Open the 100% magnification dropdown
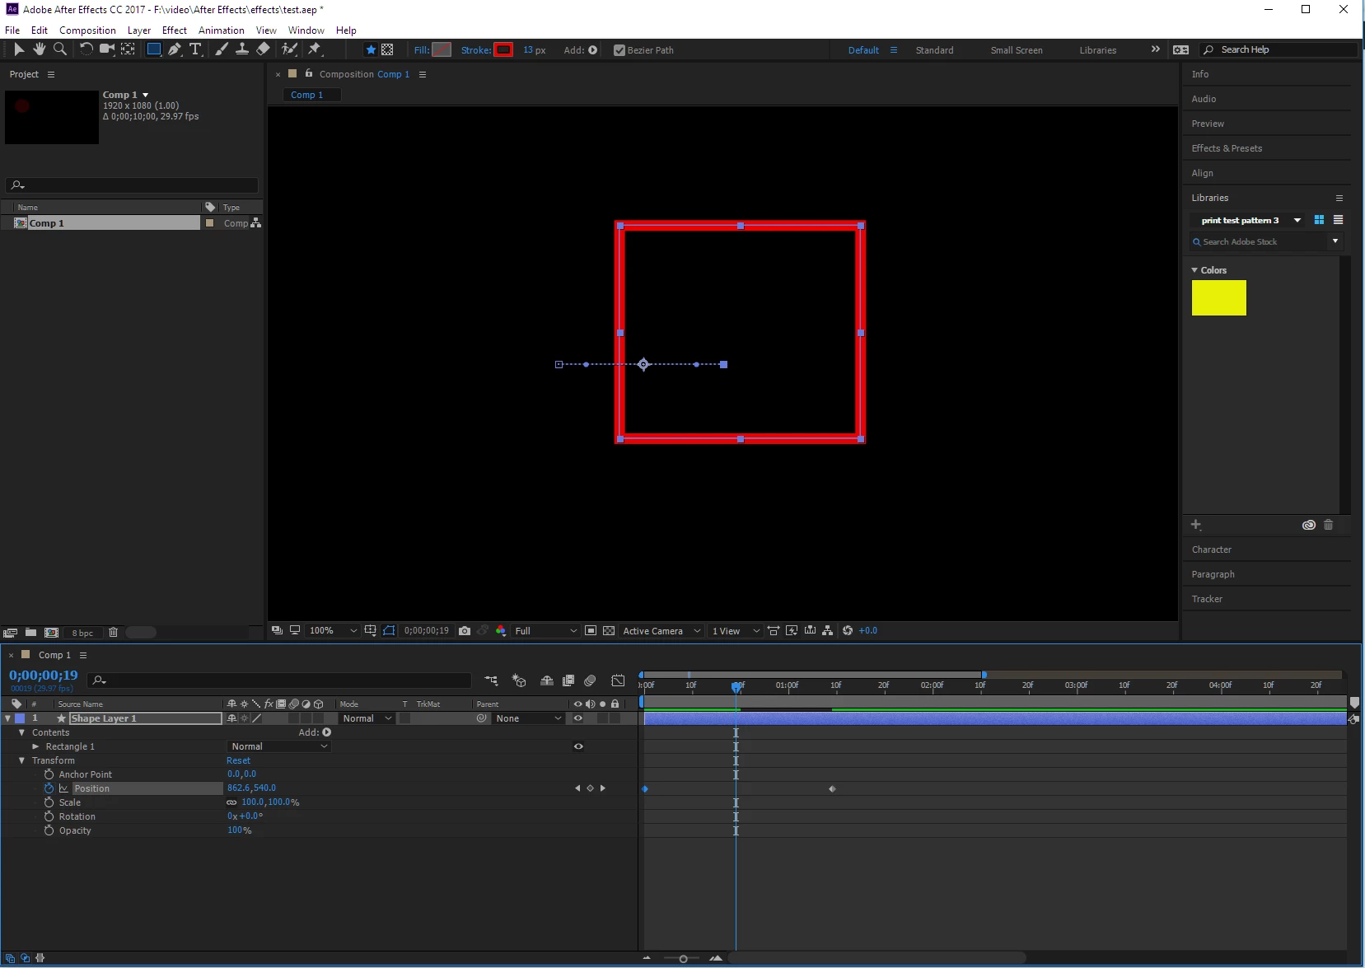1365x968 pixels. click(333, 631)
